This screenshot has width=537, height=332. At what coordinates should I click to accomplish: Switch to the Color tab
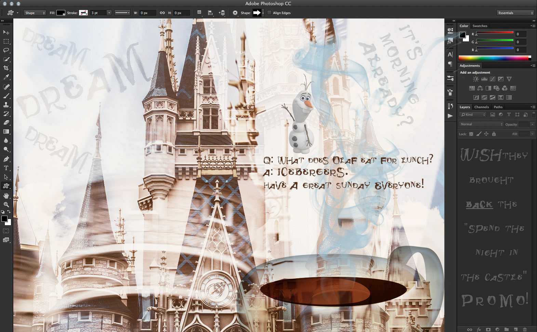point(464,26)
